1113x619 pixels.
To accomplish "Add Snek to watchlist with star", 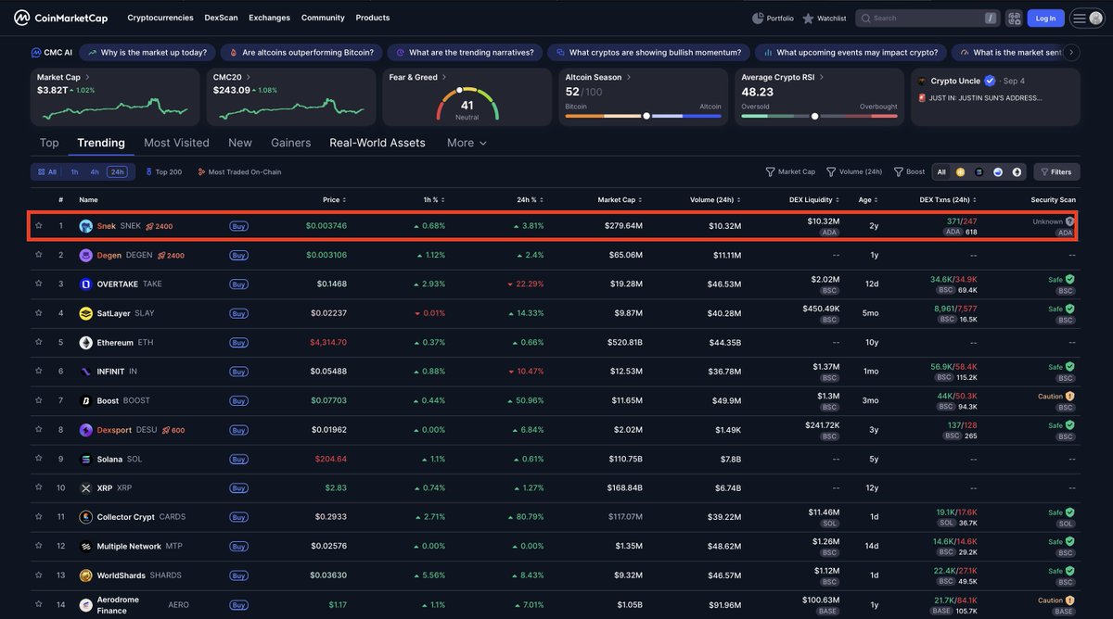I will (x=39, y=225).
